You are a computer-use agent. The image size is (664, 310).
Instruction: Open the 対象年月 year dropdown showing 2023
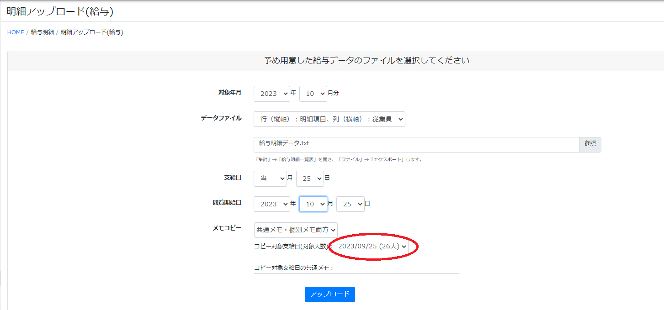coord(272,94)
